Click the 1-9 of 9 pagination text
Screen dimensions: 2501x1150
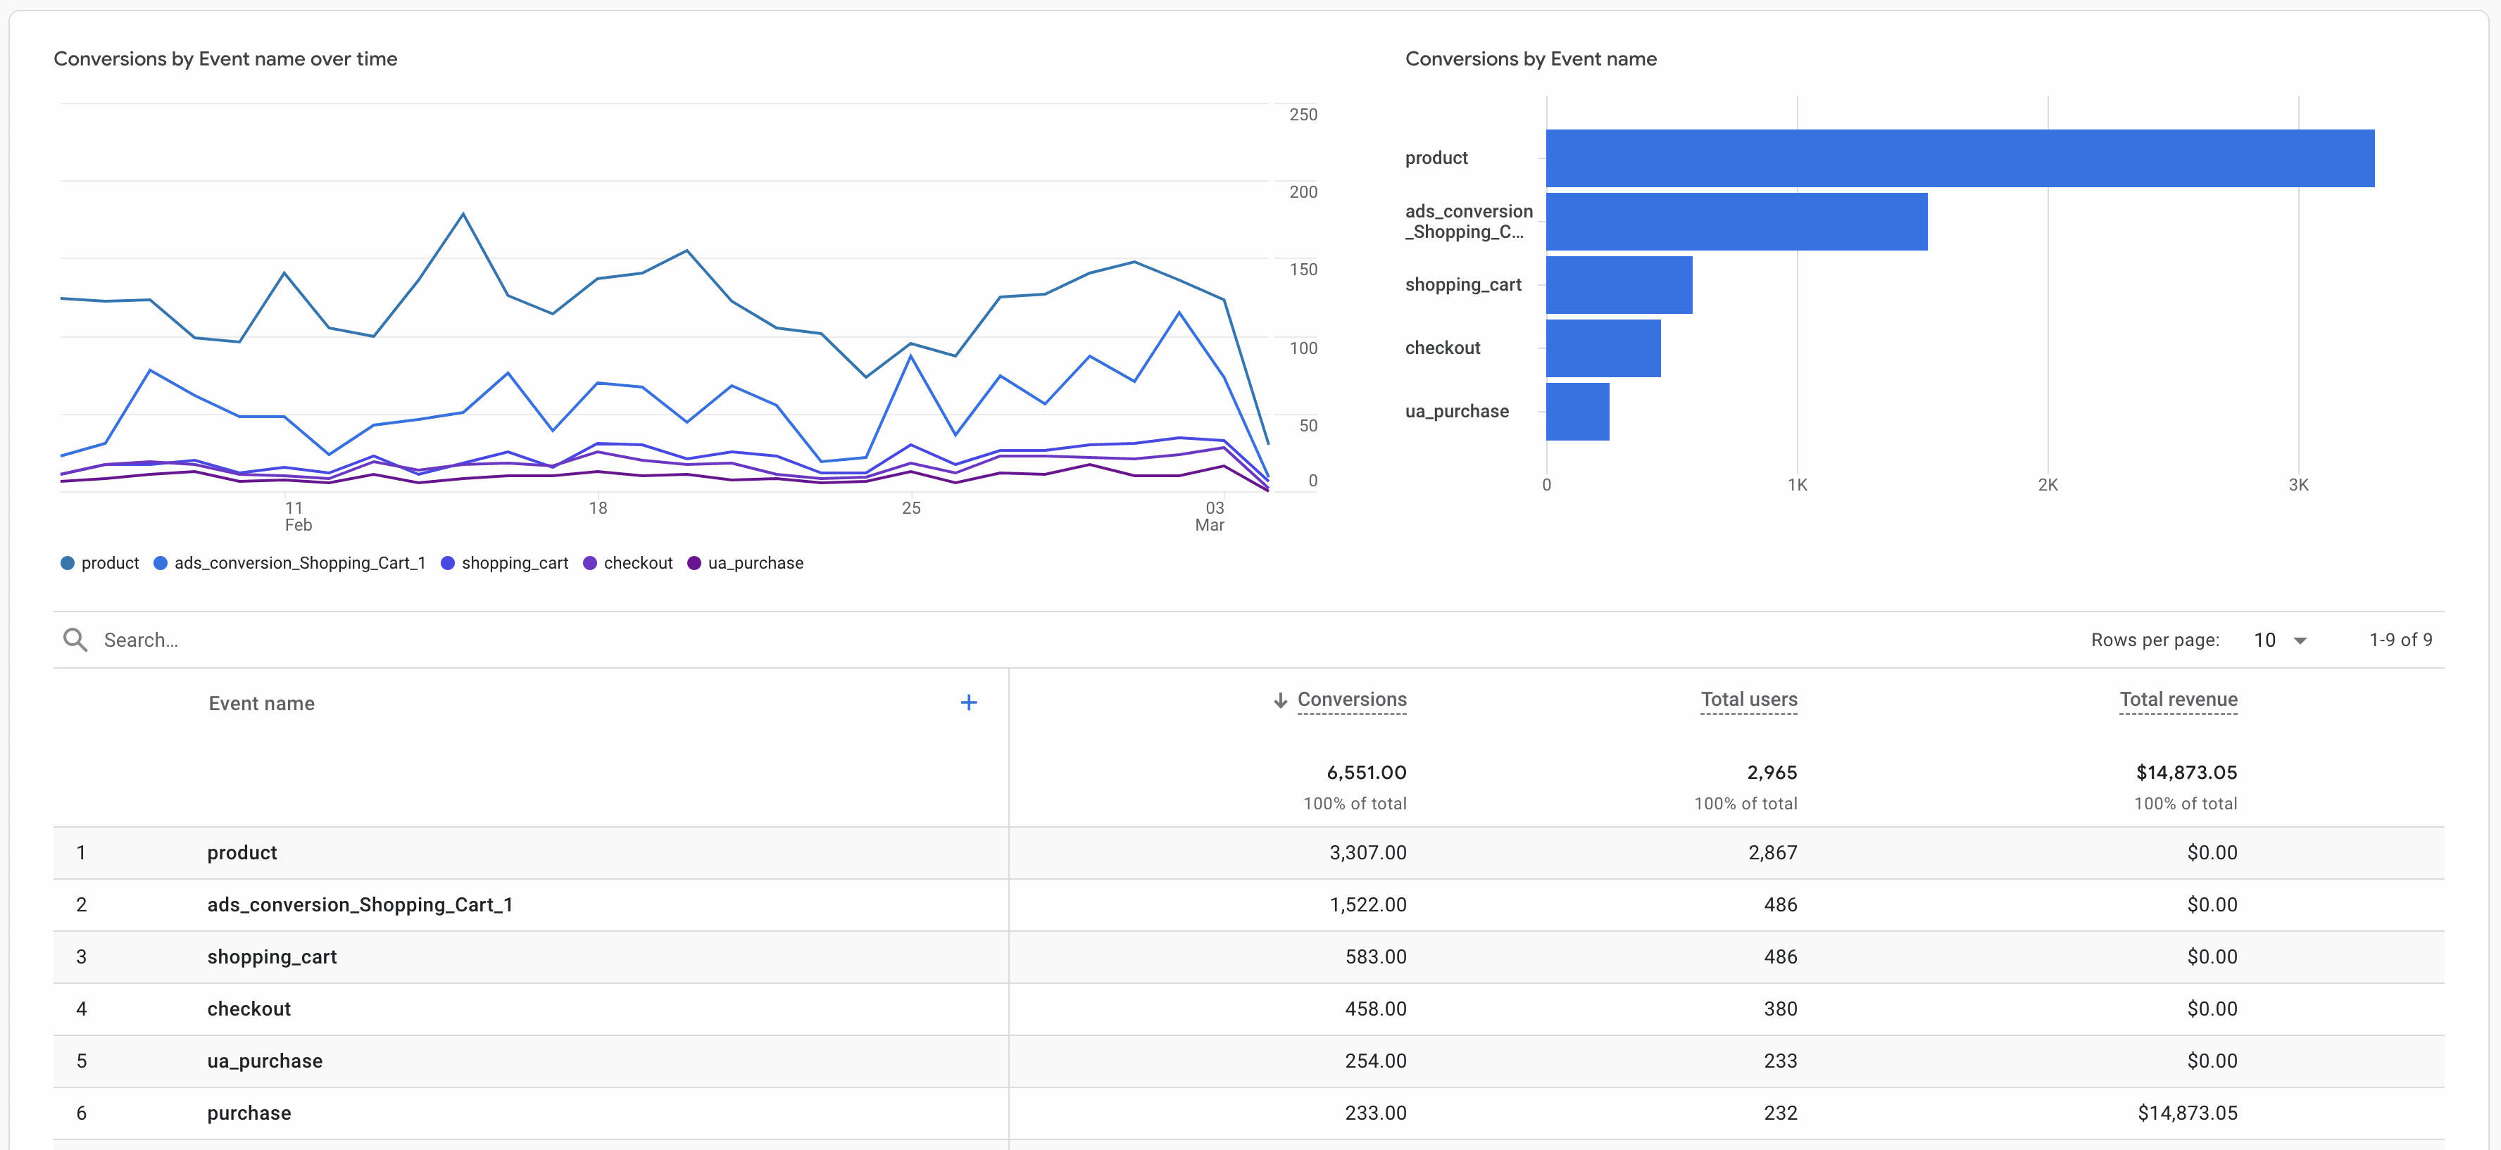point(2400,640)
